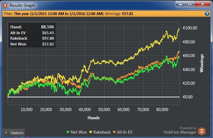Click the Rakeback legend label

coord(102,132)
